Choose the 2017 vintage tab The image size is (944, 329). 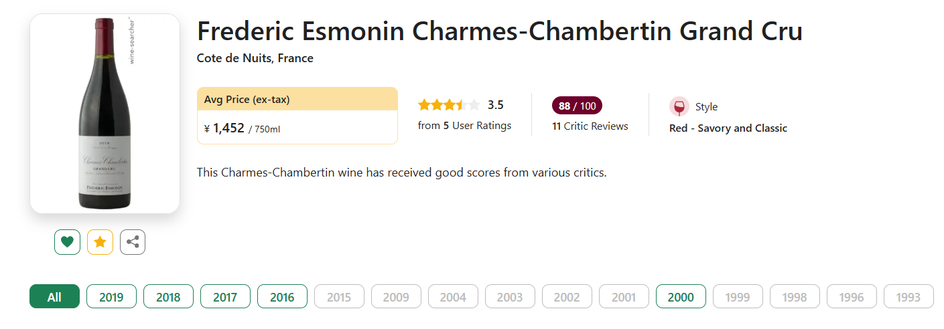(225, 297)
